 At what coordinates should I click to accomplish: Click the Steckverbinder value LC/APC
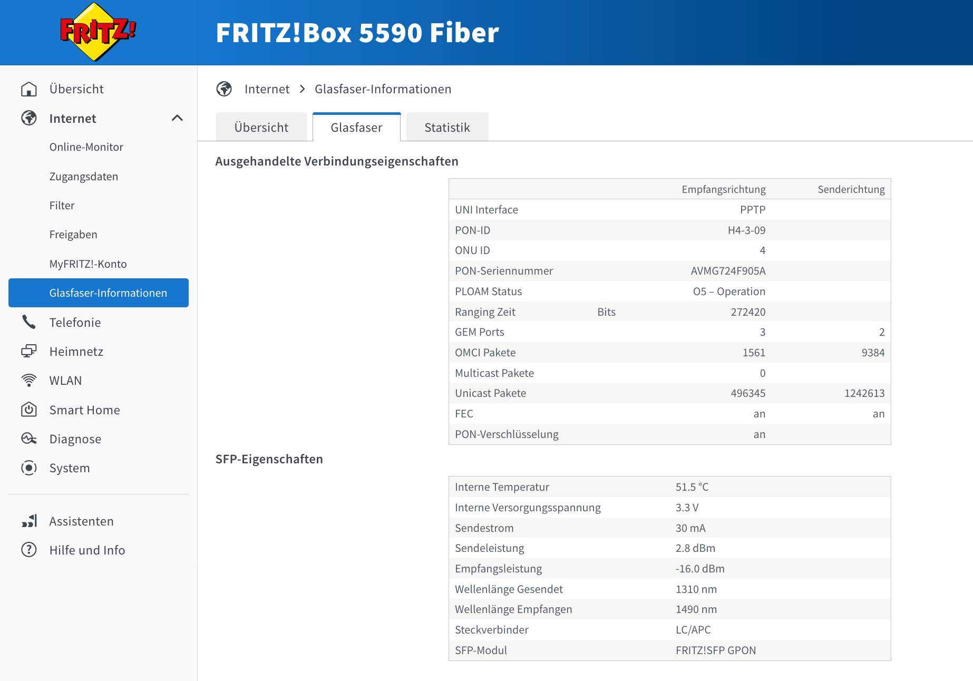pyautogui.click(x=693, y=630)
